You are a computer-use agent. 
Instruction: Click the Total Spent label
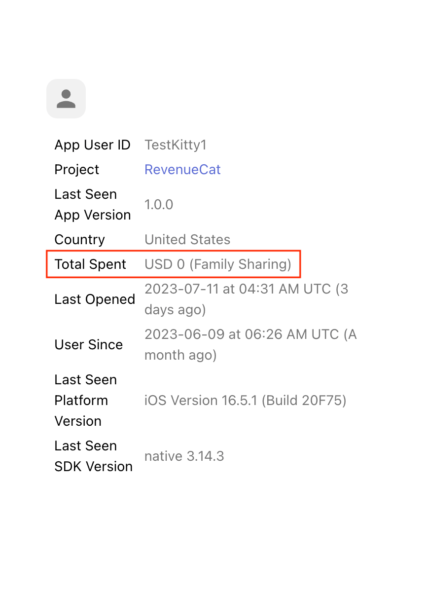tap(90, 264)
